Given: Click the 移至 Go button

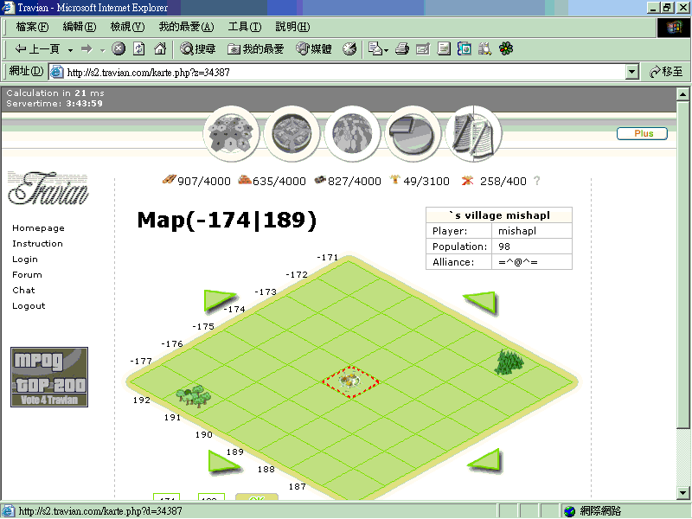Looking at the screenshot, I should pos(666,72).
